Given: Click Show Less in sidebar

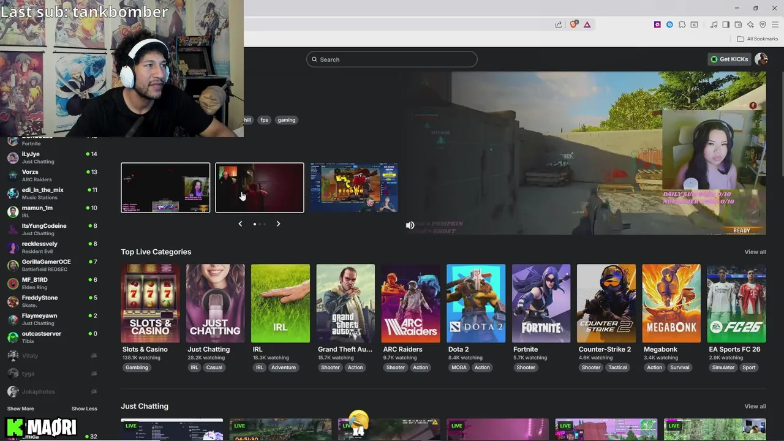Looking at the screenshot, I should tap(84, 409).
